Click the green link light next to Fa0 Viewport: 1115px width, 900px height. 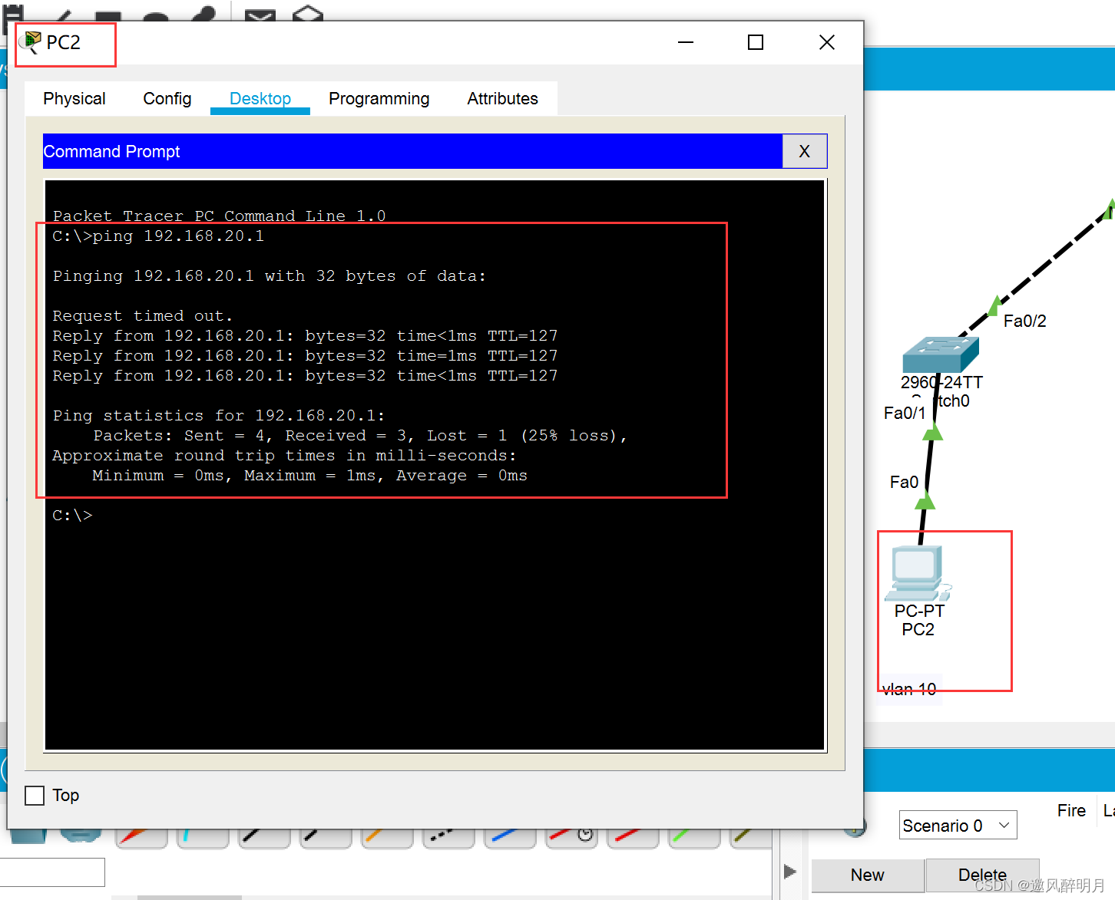click(925, 501)
